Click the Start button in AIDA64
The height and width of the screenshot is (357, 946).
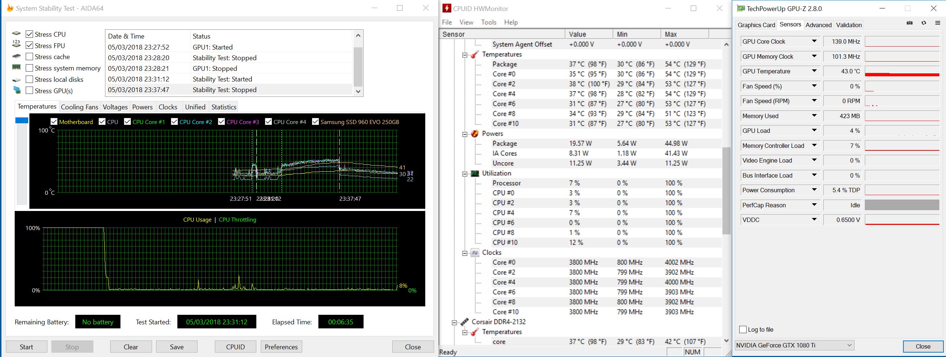26,347
